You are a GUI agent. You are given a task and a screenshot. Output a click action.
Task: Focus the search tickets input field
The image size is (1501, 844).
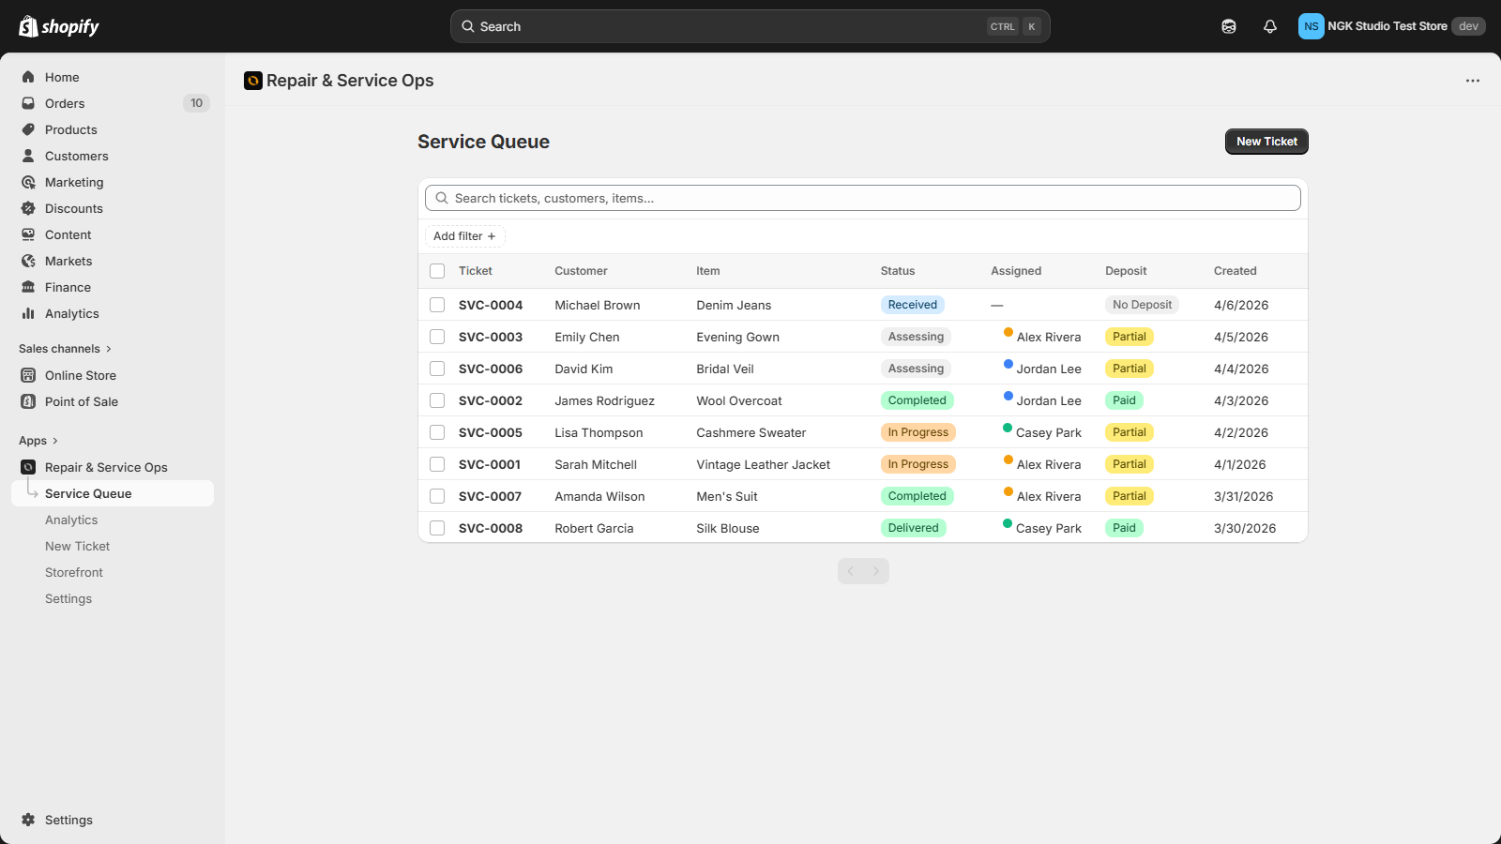pos(863,198)
